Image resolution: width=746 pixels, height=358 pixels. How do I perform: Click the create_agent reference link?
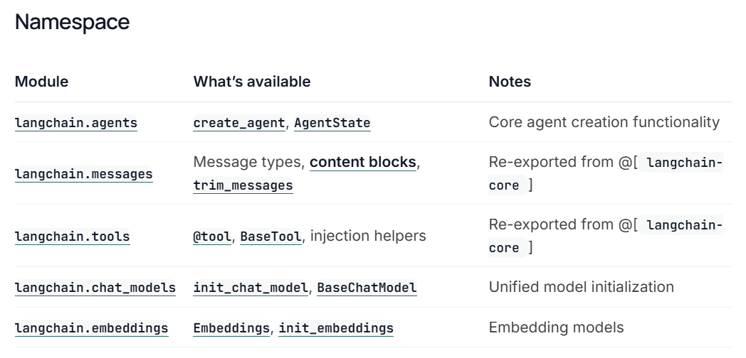tap(239, 122)
